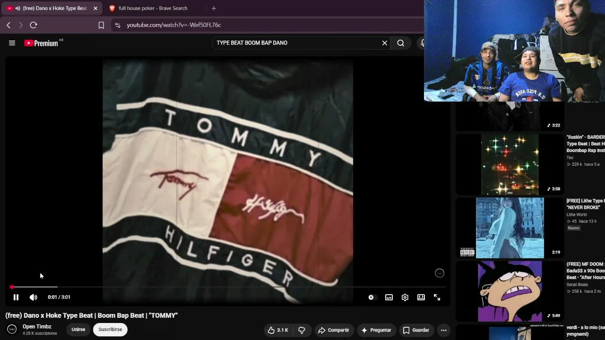Reload the current page

(x=34, y=25)
